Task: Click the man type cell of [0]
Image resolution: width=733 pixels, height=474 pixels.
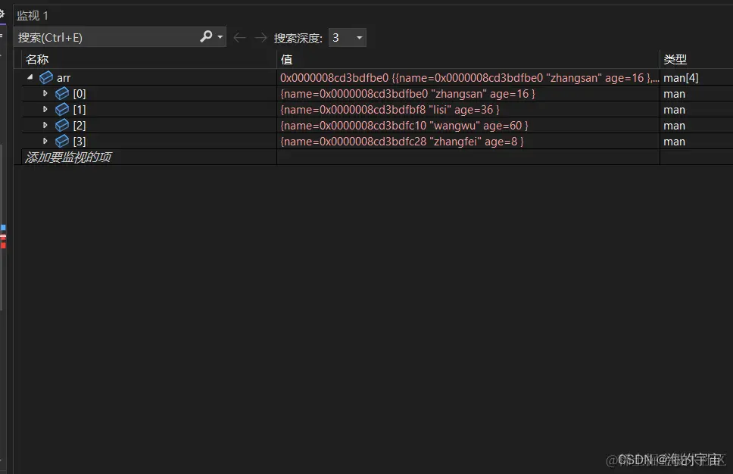Action: 675,94
